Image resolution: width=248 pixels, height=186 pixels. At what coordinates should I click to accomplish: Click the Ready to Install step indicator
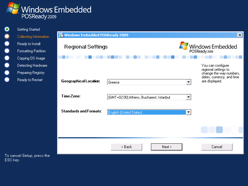7,44
